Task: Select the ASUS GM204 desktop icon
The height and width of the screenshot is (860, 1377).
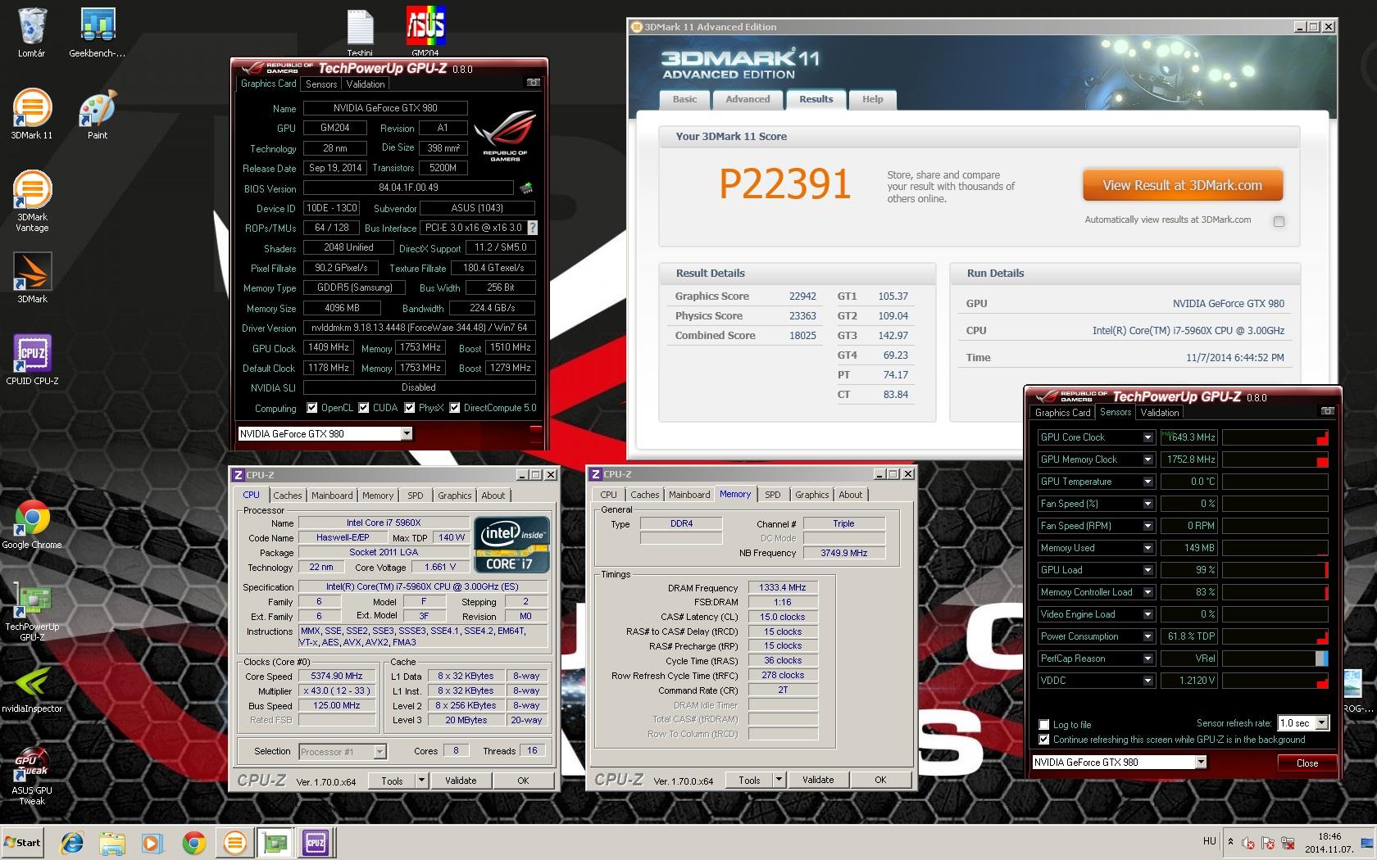Action: [425, 33]
